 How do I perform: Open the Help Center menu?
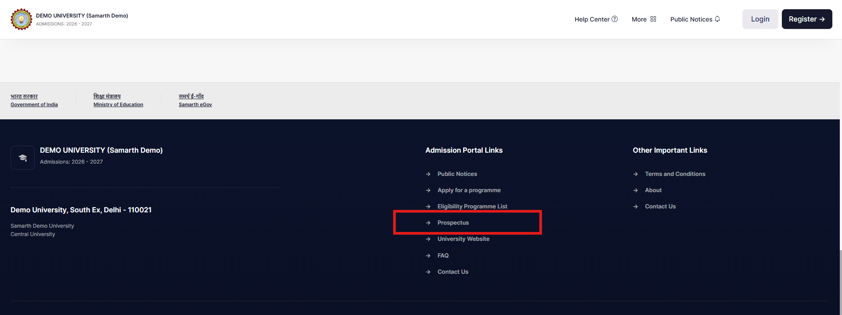pyautogui.click(x=592, y=19)
